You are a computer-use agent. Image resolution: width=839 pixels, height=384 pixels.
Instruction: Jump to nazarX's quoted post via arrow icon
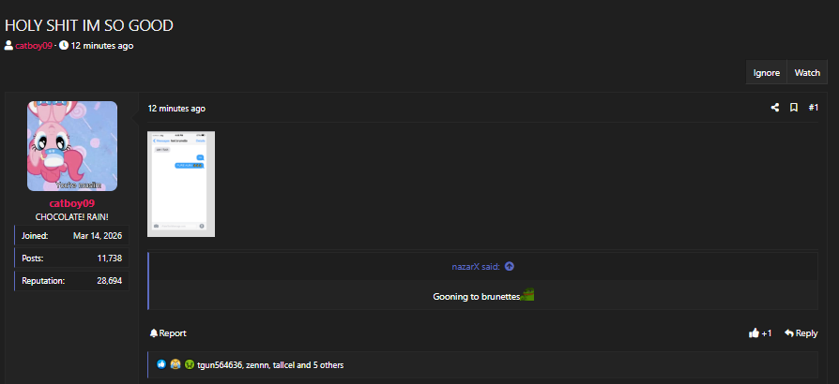click(510, 266)
